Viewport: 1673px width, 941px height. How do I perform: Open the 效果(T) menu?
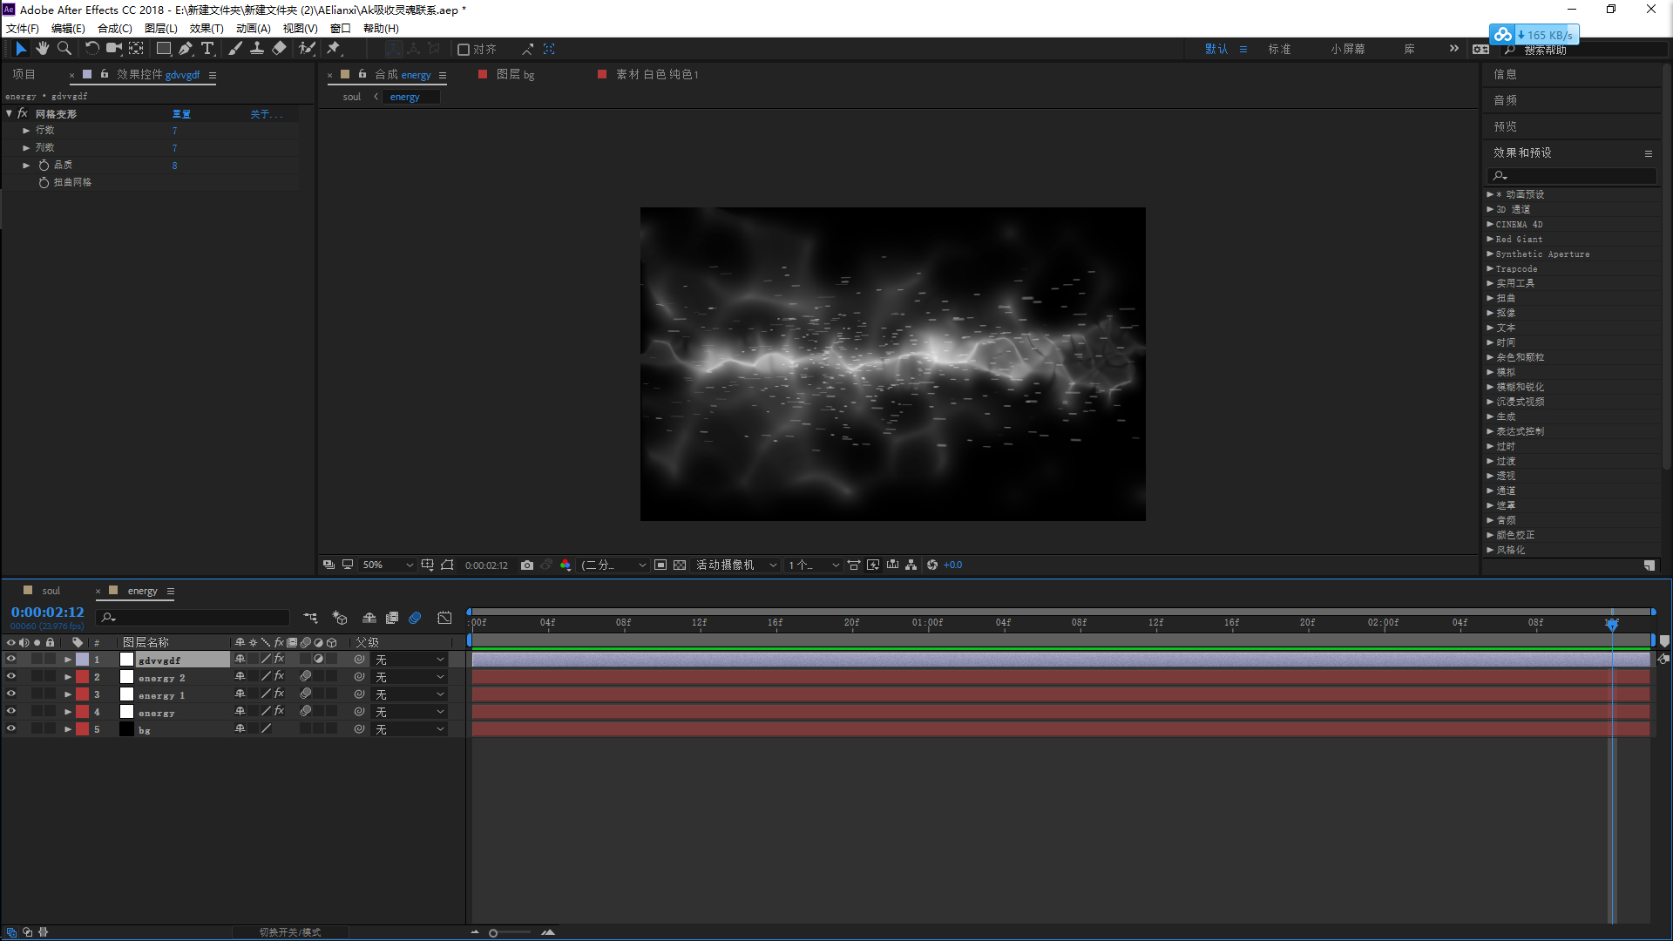pyautogui.click(x=207, y=28)
